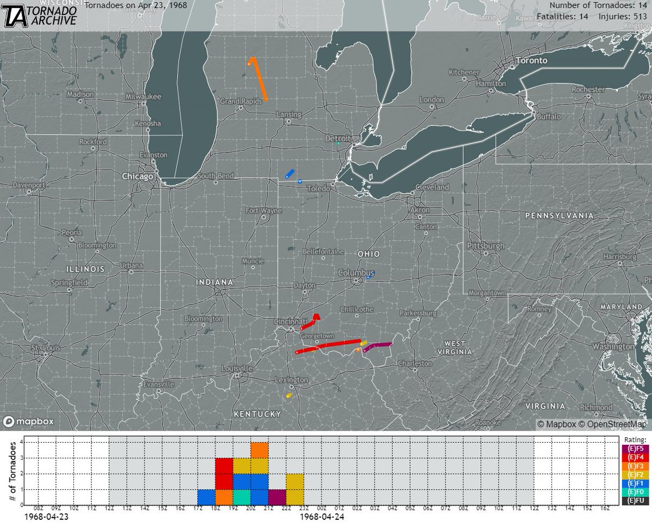Click the Injuries: 513 text

tap(624, 17)
